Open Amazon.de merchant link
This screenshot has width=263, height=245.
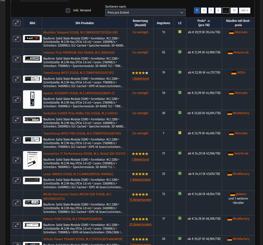(241, 52)
